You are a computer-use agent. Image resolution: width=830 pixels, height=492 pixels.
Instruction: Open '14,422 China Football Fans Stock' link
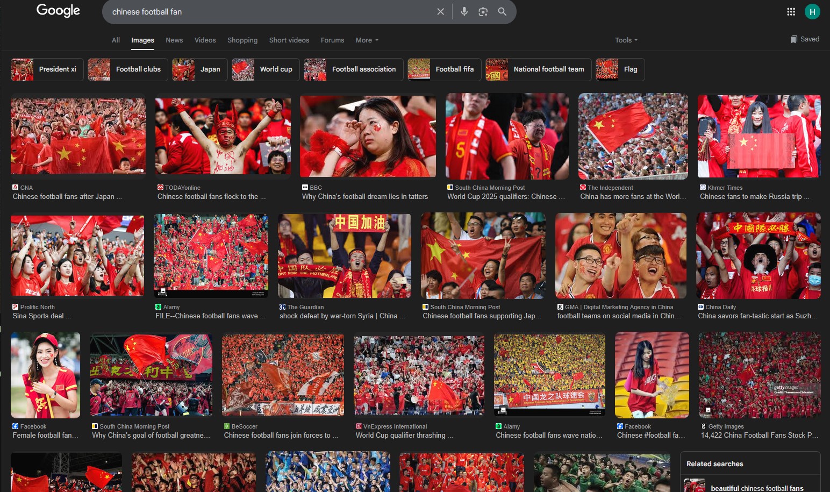760,436
